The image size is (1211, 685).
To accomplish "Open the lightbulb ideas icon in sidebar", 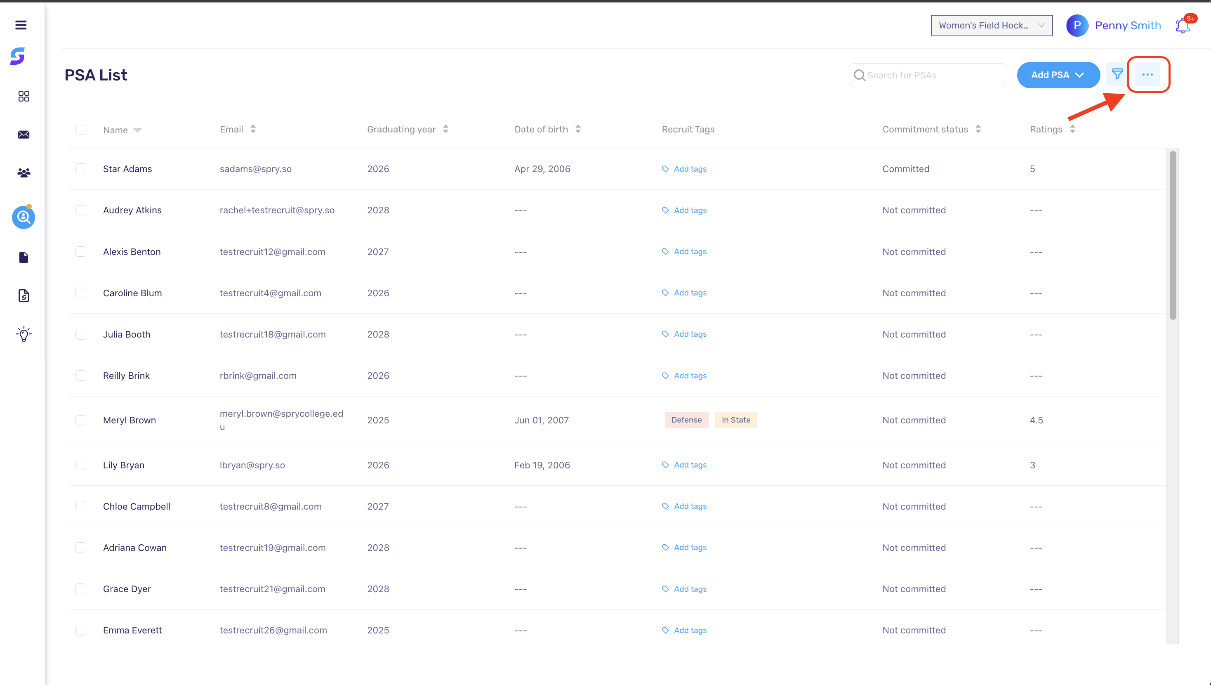I will 24,334.
